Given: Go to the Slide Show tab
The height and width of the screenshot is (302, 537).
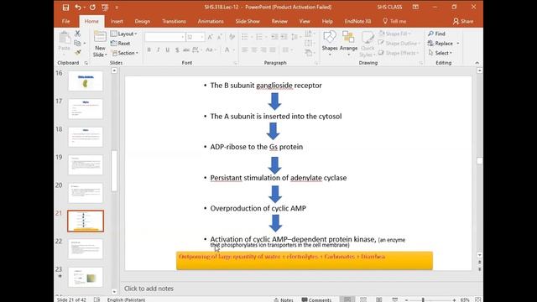Looking at the screenshot, I should point(248,21).
